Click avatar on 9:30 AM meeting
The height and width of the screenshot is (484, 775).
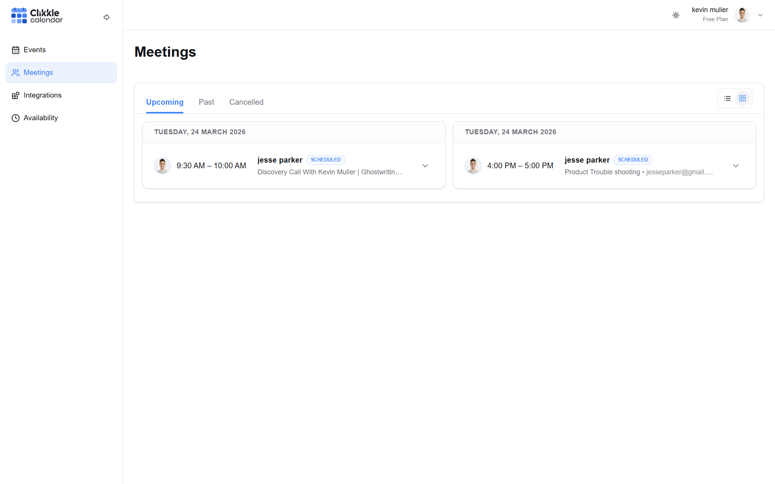click(162, 166)
